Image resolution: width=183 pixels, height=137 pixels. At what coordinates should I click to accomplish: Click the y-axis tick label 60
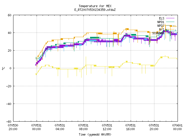tap(9, 15)
